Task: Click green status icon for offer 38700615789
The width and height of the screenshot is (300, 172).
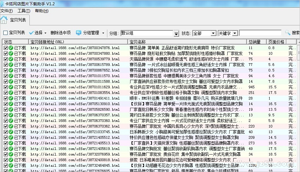Action: click(11, 65)
